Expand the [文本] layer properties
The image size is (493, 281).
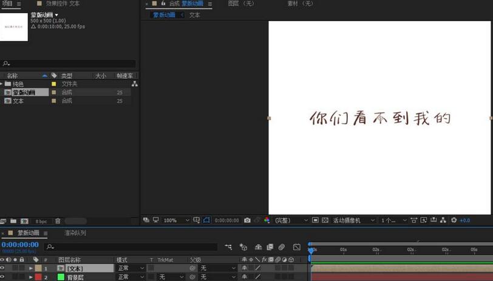pos(31,268)
